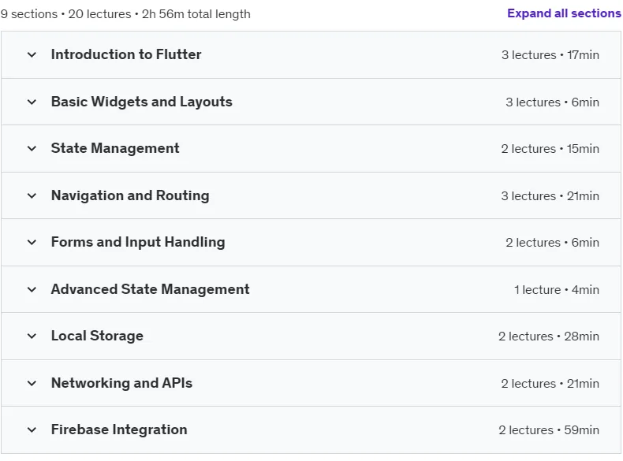
Task: Expand the State Management chevron arrow
Action: click(32, 148)
